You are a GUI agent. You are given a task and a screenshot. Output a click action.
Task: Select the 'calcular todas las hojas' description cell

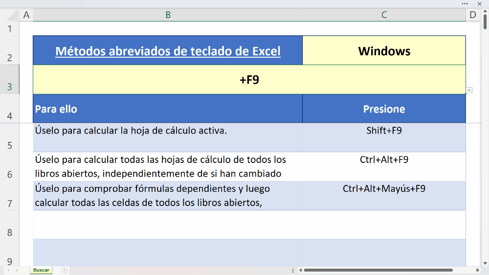click(x=168, y=167)
